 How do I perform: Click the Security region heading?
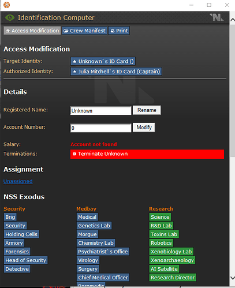[x=14, y=209]
